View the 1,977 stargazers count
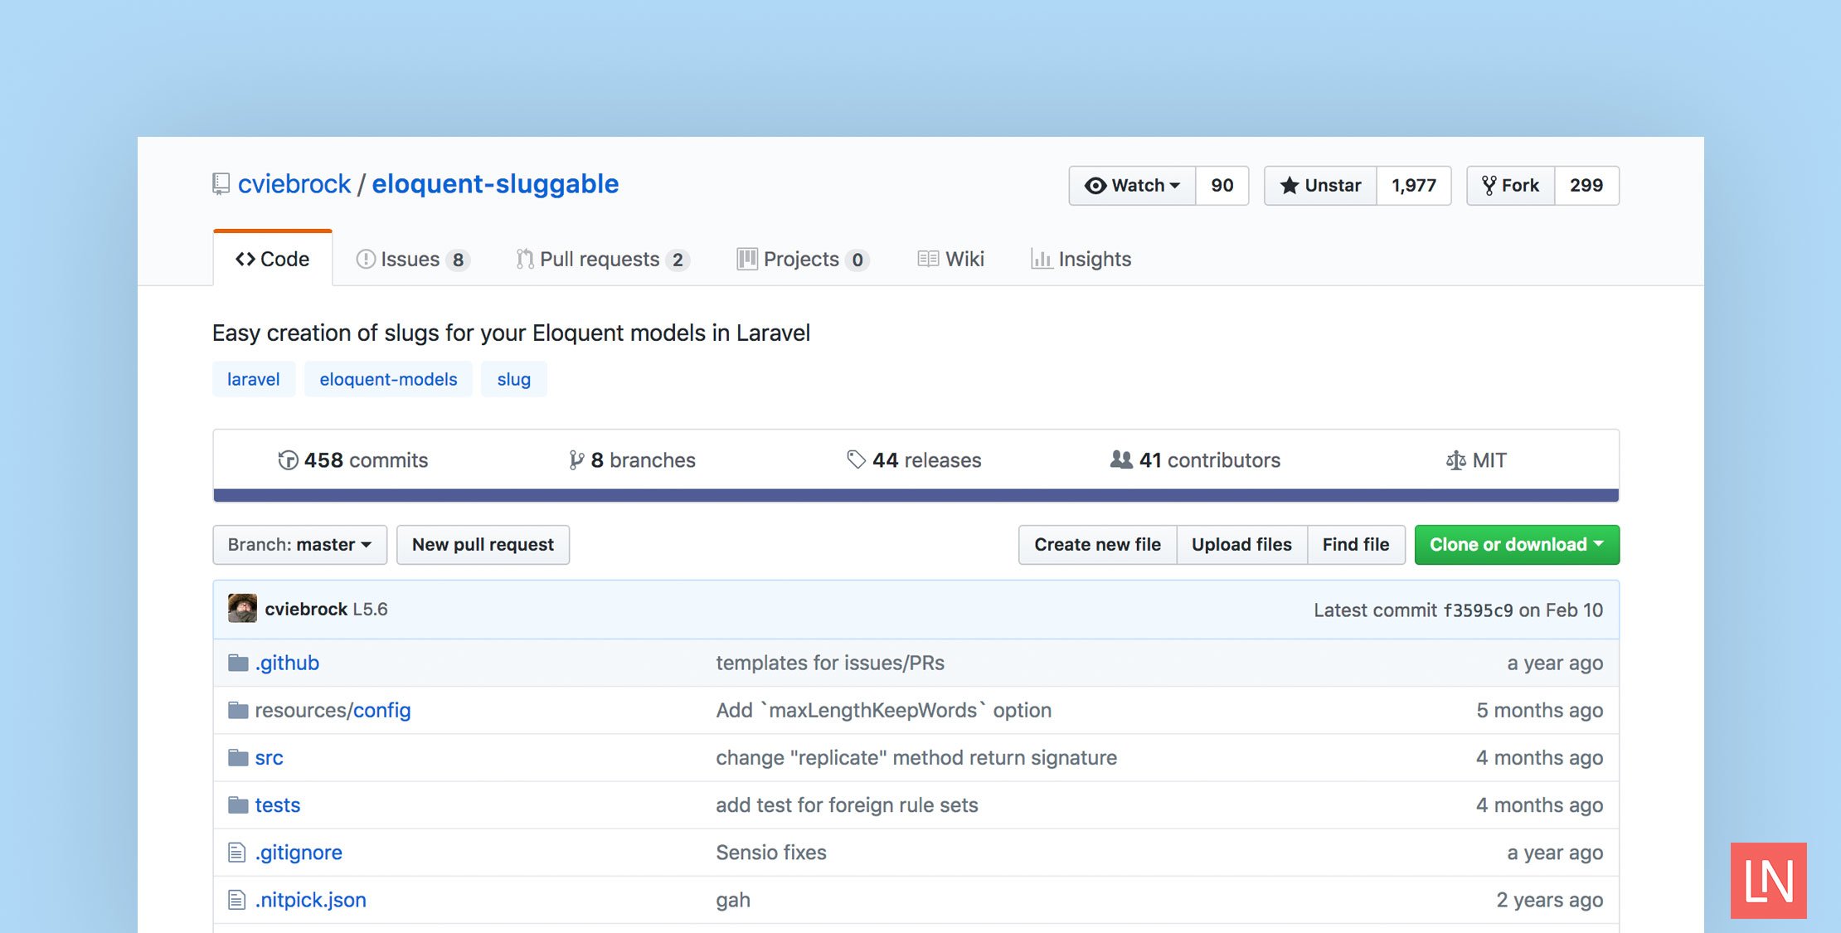 click(x=1414, y=186)
